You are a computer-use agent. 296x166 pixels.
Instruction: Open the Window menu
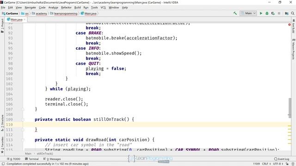point(114,7)
